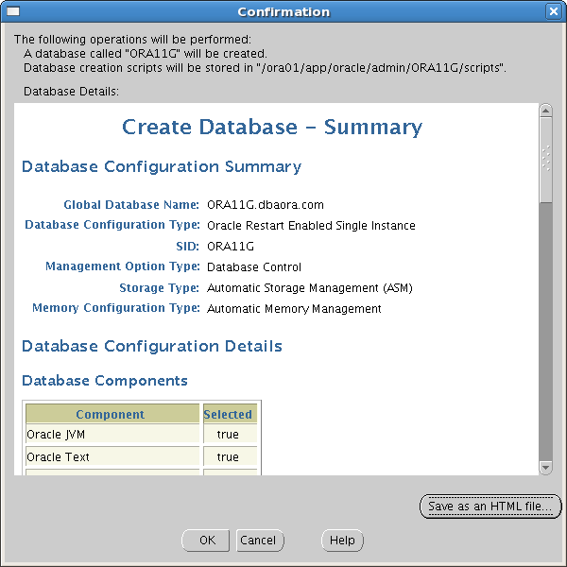567x567 pixels.
Task: Select the Oracle Text table cell
Action: tap(112, 456)
